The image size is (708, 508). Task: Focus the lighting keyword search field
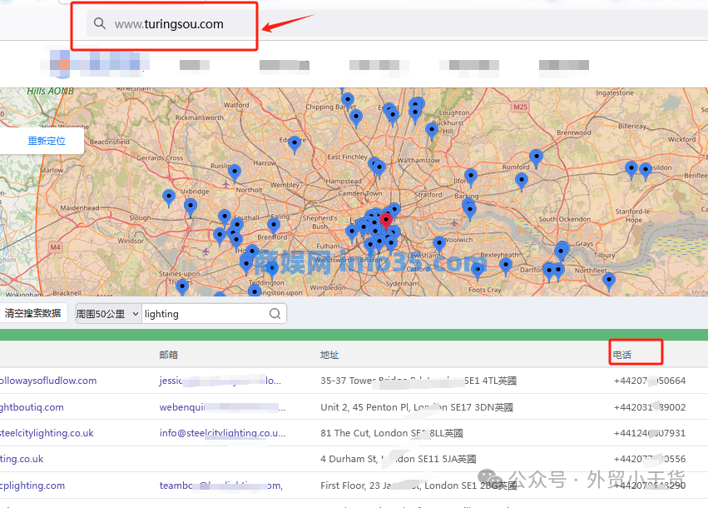point(205,314)
